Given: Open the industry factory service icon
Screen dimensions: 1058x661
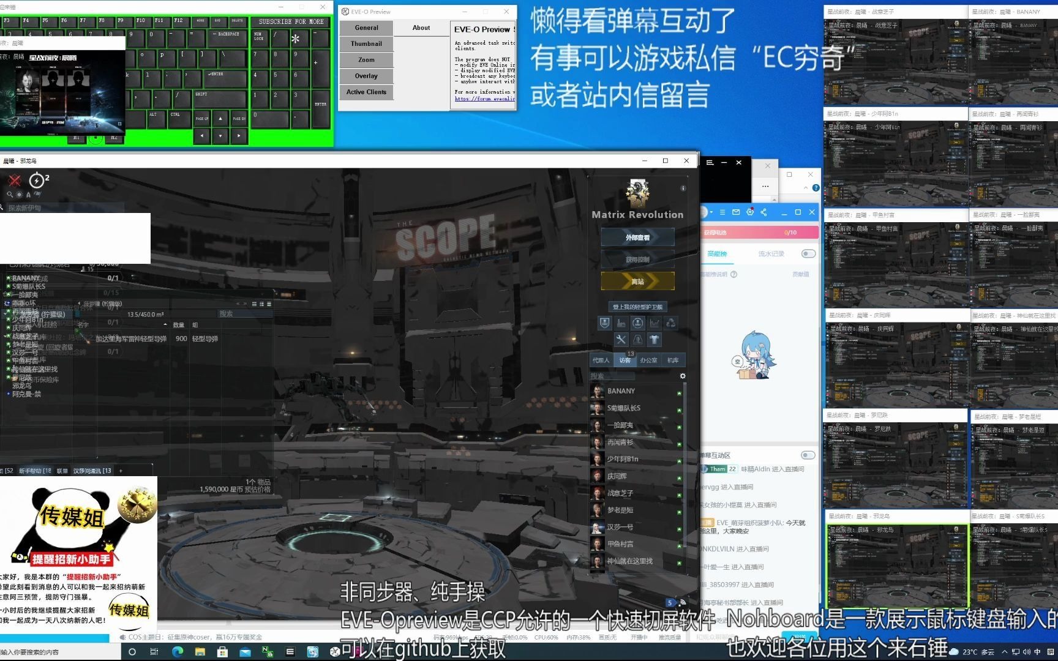Looking at the screenshot, I should coord(621,323).
